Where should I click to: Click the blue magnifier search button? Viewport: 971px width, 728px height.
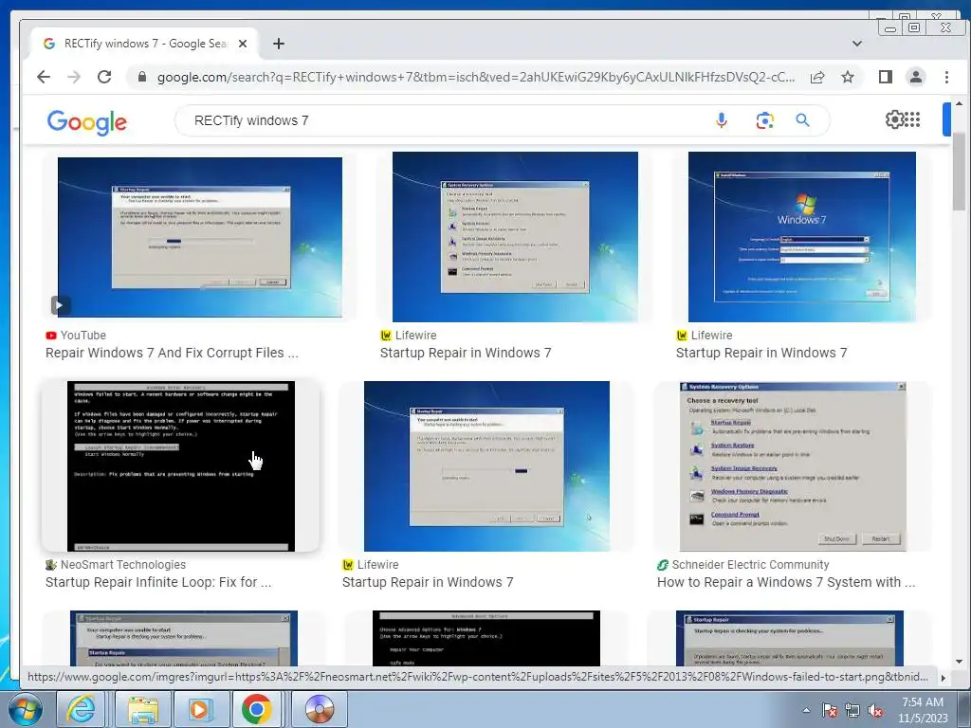[x=802, y=120]
